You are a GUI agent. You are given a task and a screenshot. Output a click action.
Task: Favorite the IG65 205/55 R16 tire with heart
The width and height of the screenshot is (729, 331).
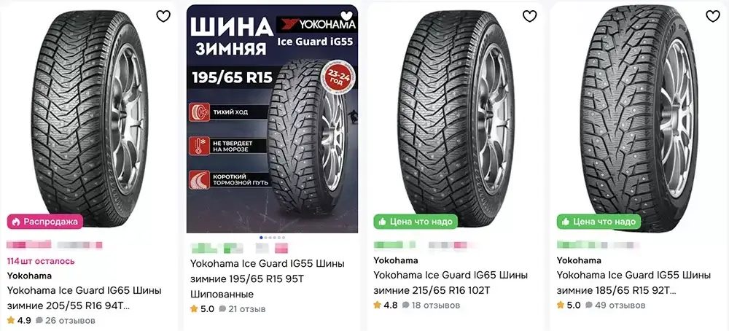click(x=163, y=16)
